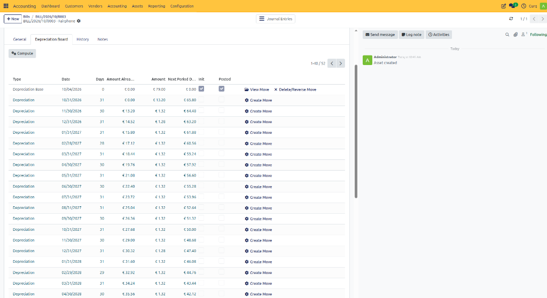The height and width of the screenshot is (298, 547).
Task: Toggle Posted checkbox for 02/28/2027 row
Action: 222,143
